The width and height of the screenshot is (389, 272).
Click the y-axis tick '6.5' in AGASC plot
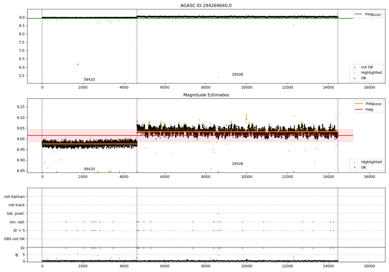[x=22, y=59]
